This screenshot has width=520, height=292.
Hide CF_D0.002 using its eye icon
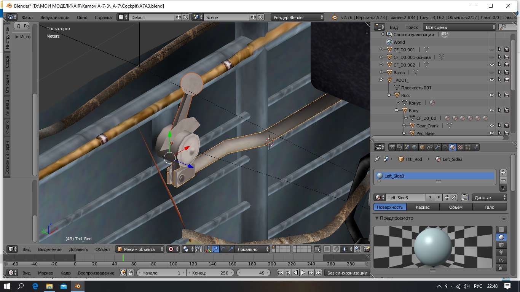tap(492, 65)
